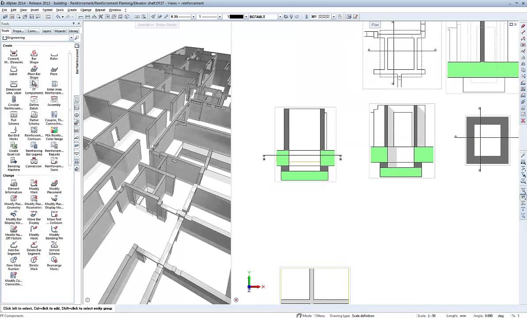Open the Window menu
Image resolution: width=527 pixels, height=318 pixels.
pyautogui.click(x=115, y=10)
